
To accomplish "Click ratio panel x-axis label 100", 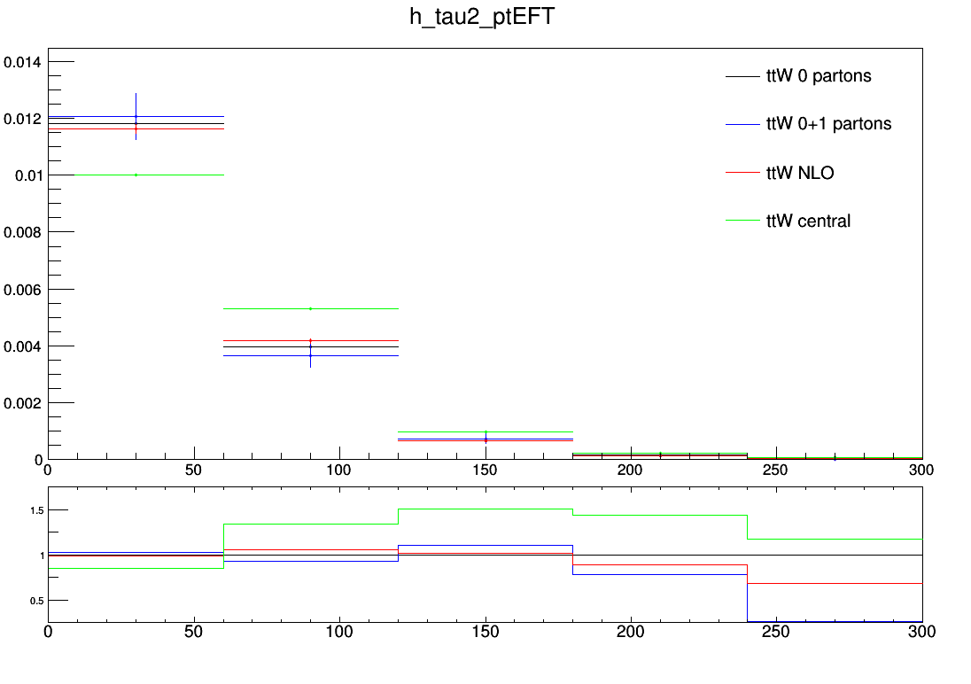I will click(339, 632).
